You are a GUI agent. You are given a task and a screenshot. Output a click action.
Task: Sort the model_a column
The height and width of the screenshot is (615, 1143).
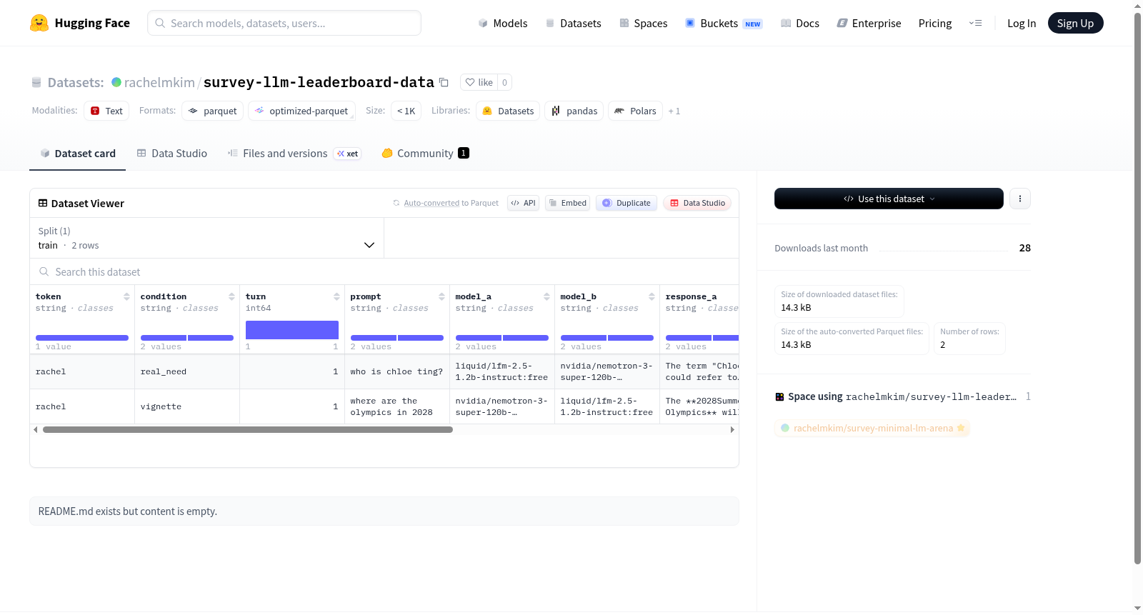click(546, 296)
